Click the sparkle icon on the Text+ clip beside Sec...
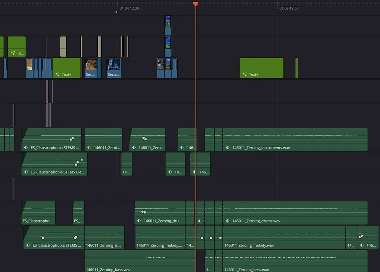The width and height of the screenshot is (380, 272). 58,74
